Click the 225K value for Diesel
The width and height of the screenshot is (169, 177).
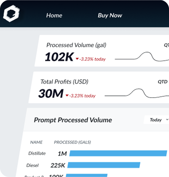[x=58, y=166]
